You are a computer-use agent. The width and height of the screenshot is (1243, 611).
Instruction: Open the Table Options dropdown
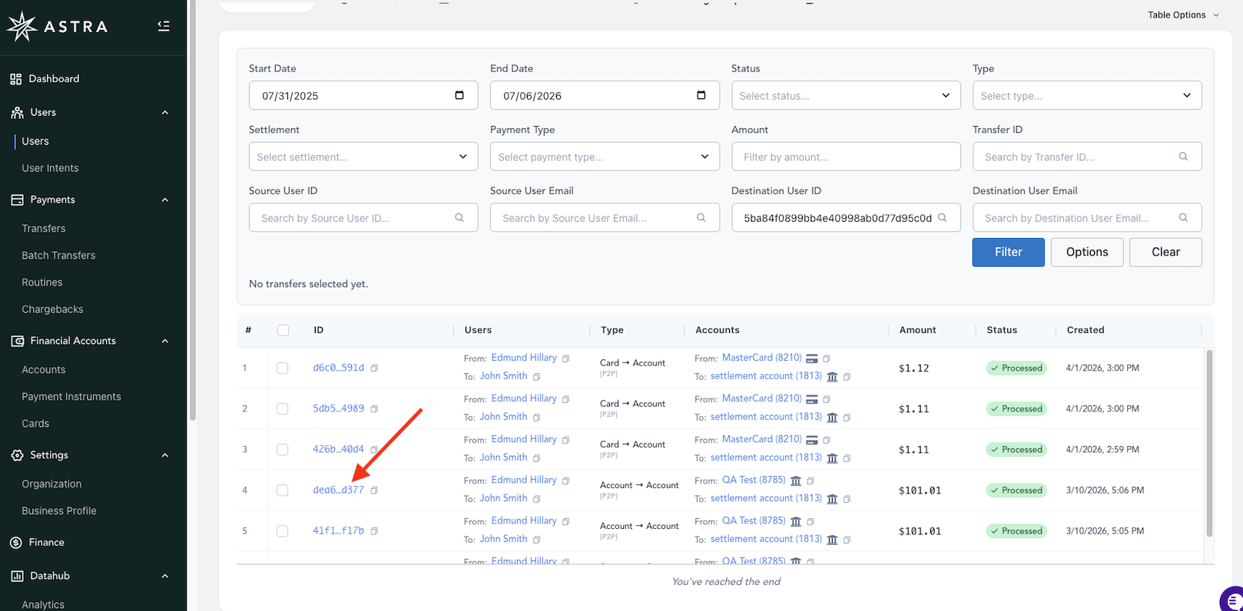(1183, 15)
